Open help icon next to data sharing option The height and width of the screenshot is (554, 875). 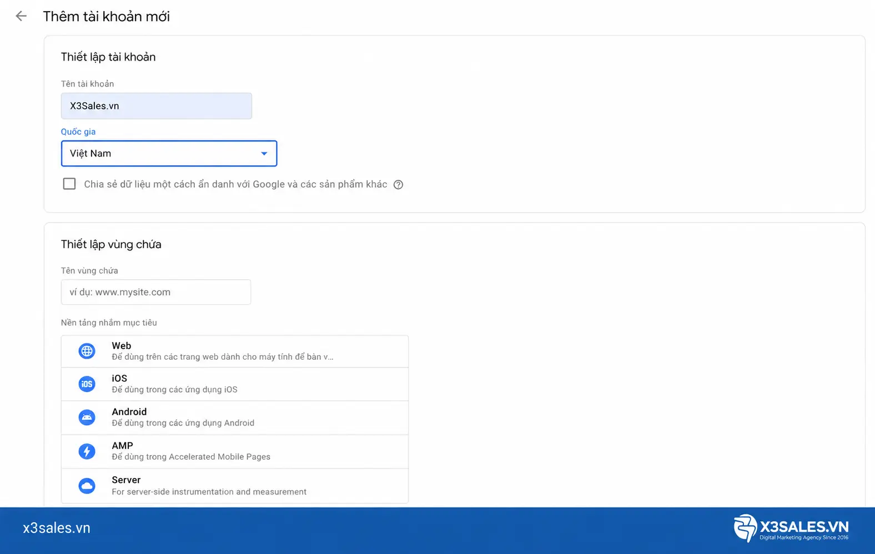pos(398,185)
